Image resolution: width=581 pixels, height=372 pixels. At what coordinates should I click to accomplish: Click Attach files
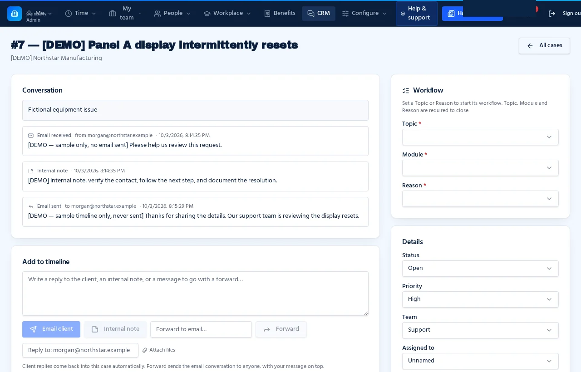(x=158, y=350)
